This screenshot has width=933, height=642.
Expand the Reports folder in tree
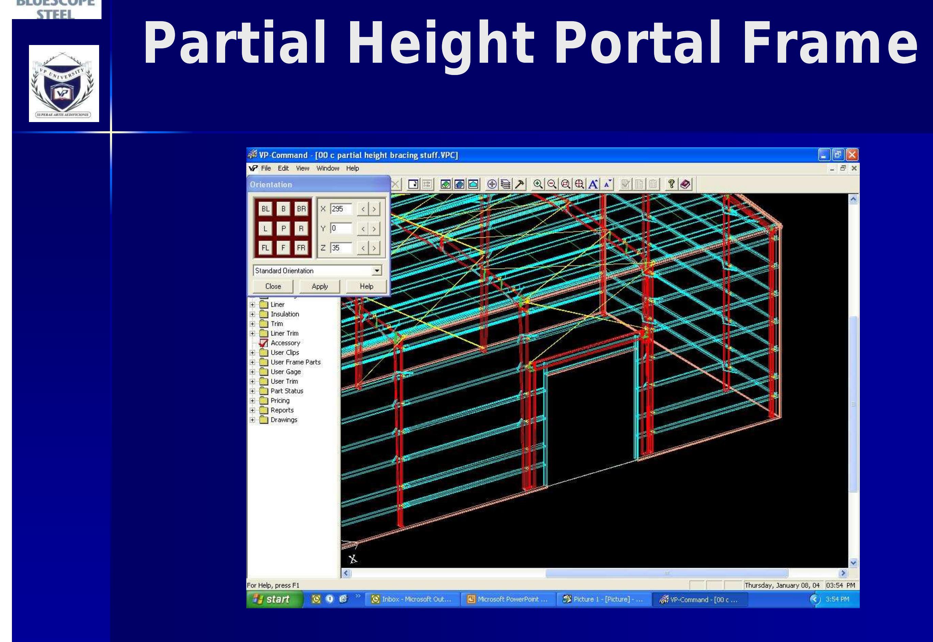tap(252, 410)
